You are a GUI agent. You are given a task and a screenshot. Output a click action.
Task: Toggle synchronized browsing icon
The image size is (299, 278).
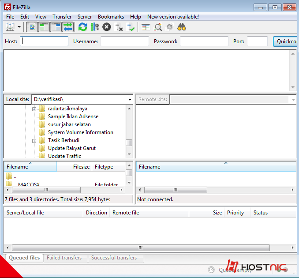click(x=170, y=27)
